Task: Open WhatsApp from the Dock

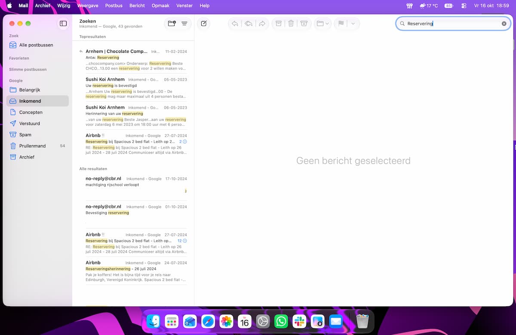Action: (281, 321)
